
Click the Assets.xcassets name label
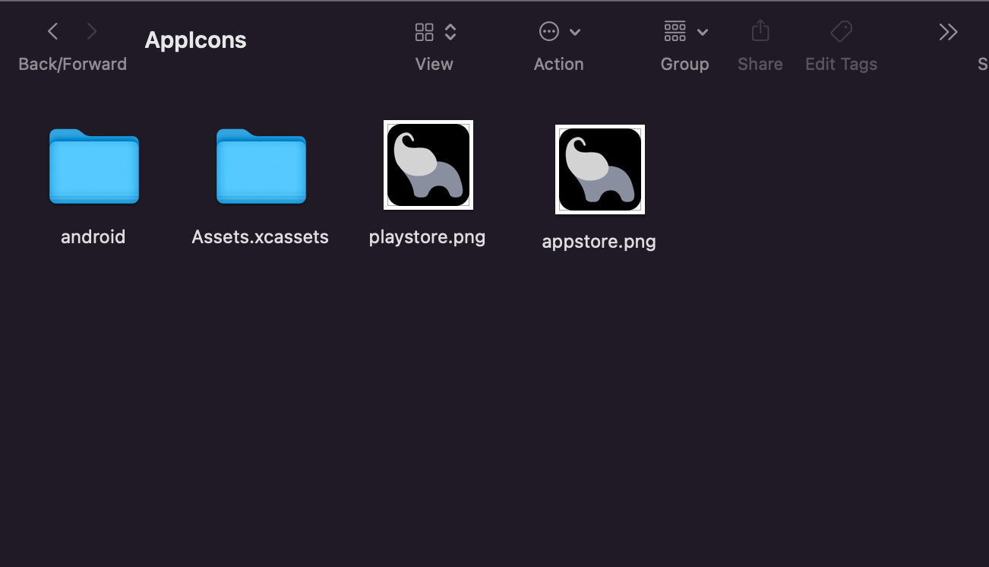[260, 237]
